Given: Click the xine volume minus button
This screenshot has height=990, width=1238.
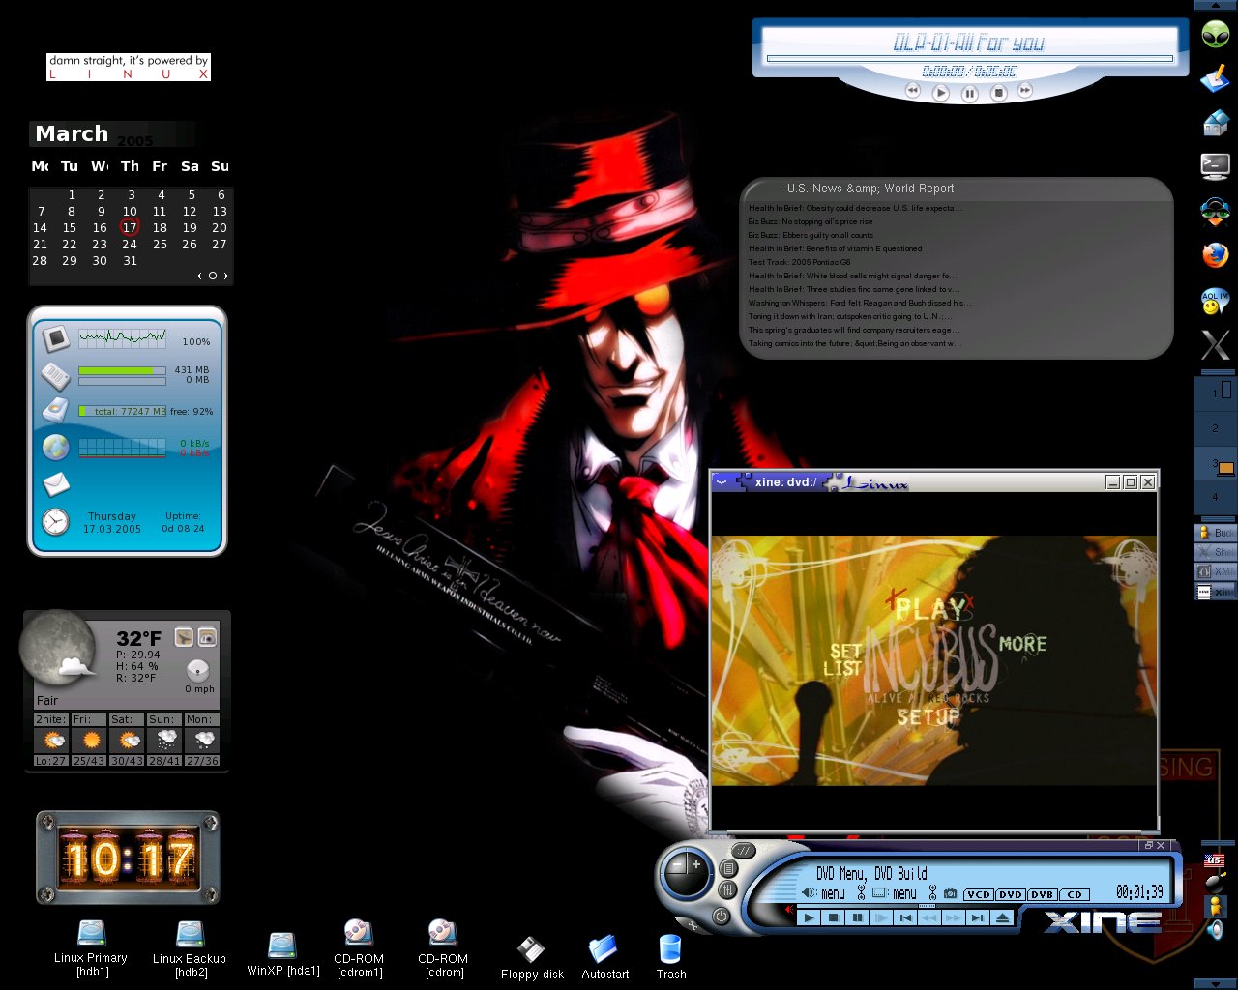Looking at the screenshot, I should point(676,865).
